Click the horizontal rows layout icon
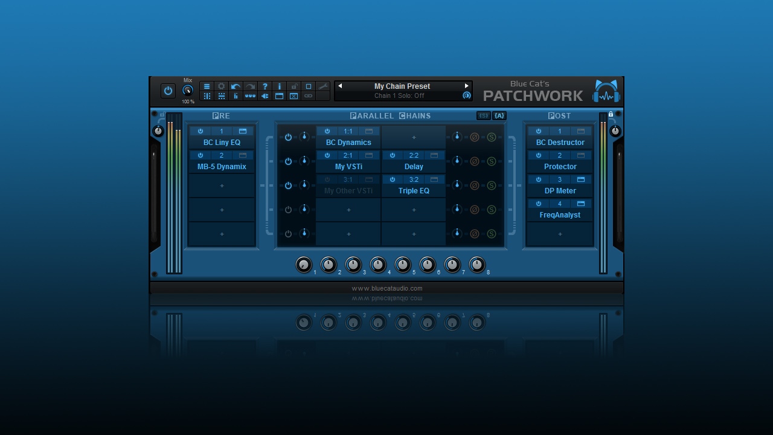The width and height of the screenshot is (773, 435). pyautogui.click(x=222, y=96)
